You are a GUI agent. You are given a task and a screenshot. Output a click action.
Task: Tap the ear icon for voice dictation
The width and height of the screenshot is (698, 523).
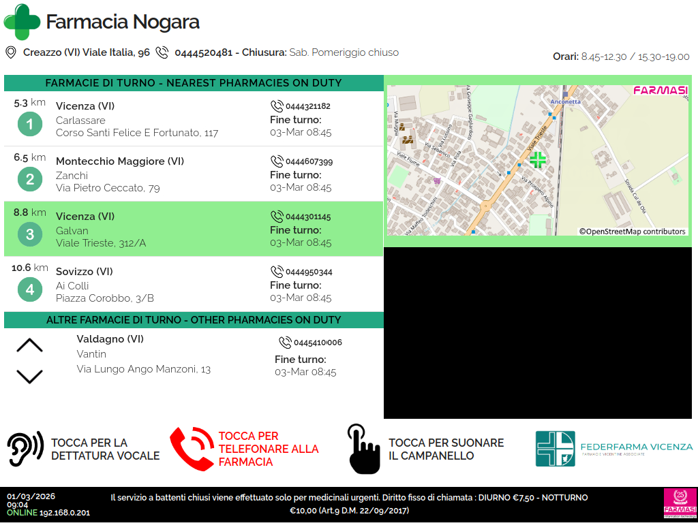[25, 449]
